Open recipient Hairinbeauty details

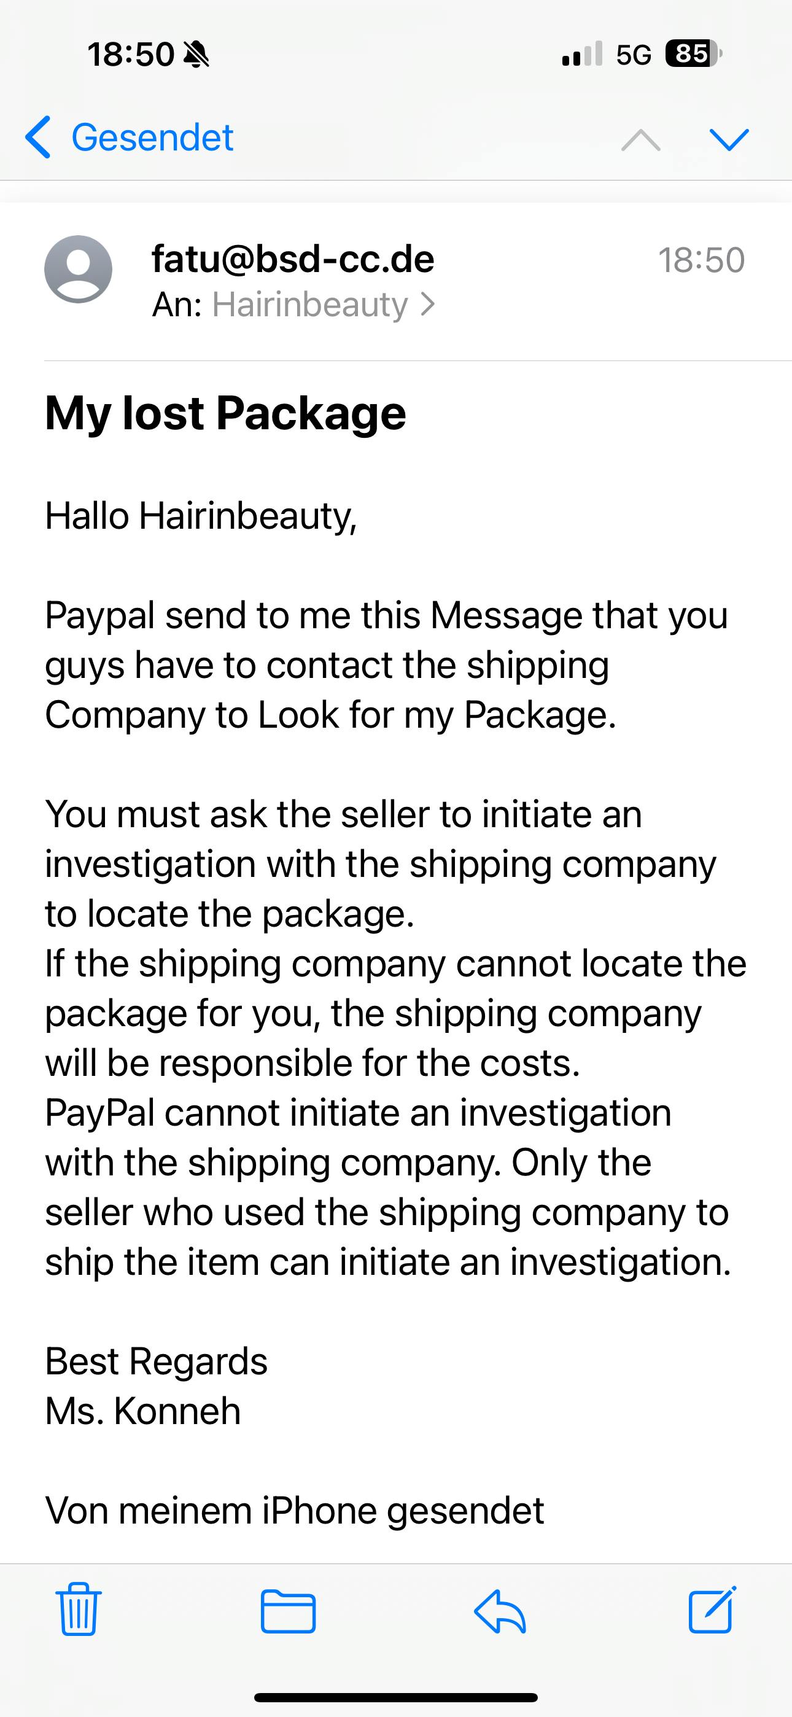click(x=309, y=305)
